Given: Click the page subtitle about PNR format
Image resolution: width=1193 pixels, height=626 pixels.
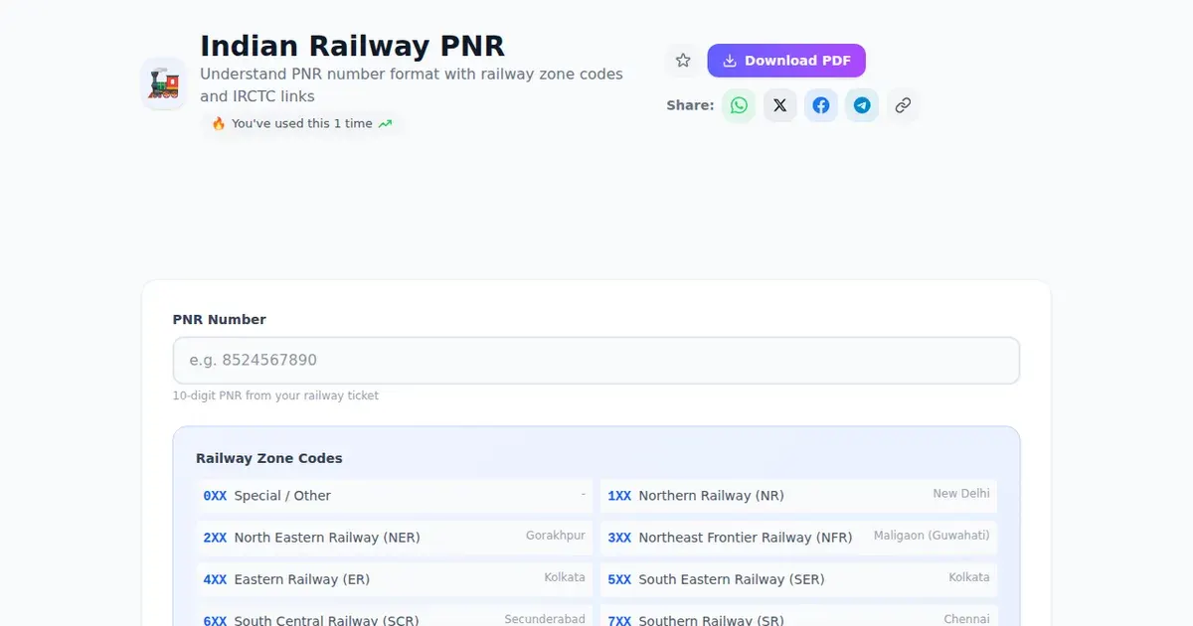Looking at the screenshot, I should tap(412, 85).
